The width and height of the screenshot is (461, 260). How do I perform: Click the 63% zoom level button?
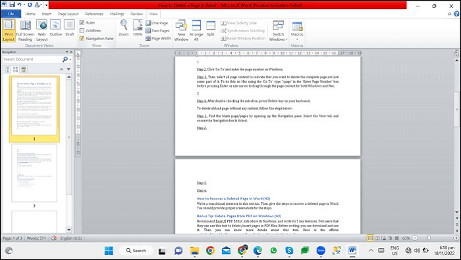pos(406,238)
